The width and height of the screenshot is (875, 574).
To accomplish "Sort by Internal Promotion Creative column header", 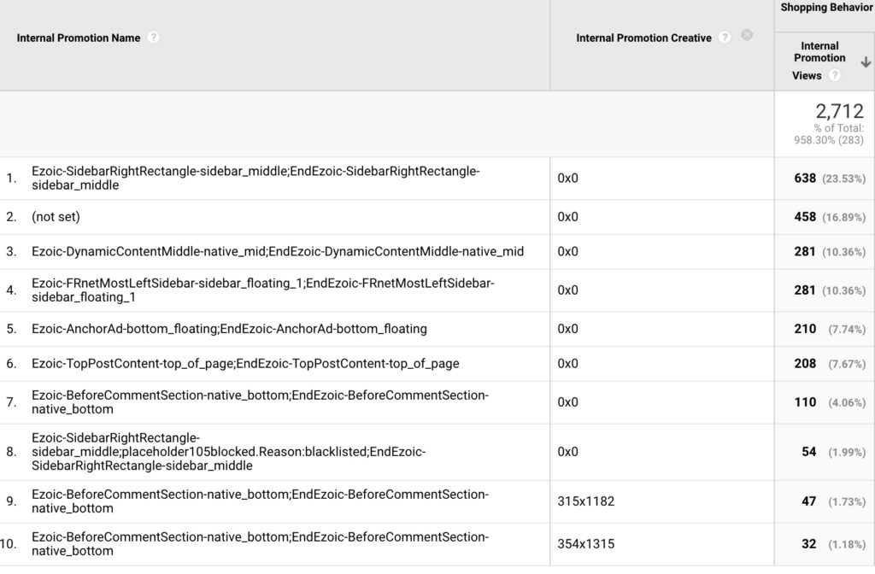I will tap(643, 38).
